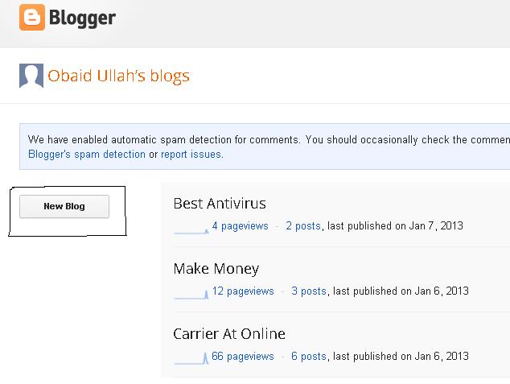The image size is (510, 384).
Task: Open Obaid Ullah's blogs heading
Action: (x=118, y=76)
